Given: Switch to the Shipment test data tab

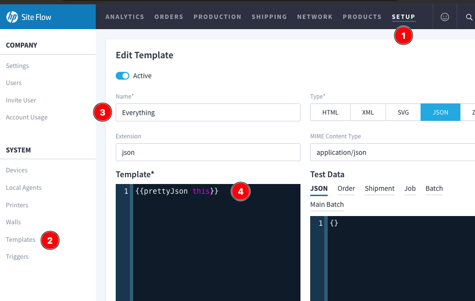Looking at the screenshot, I should pos(379,188).
